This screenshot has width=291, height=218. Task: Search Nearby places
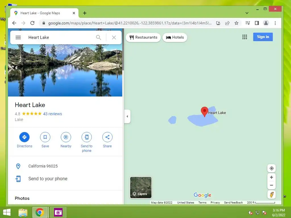tap(66, 140)
